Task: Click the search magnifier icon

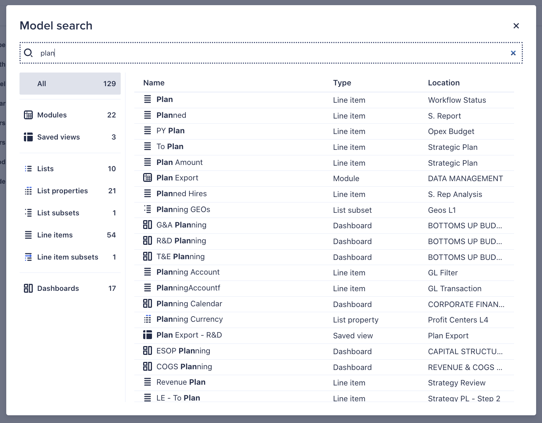Action: (x=28, y=53)
